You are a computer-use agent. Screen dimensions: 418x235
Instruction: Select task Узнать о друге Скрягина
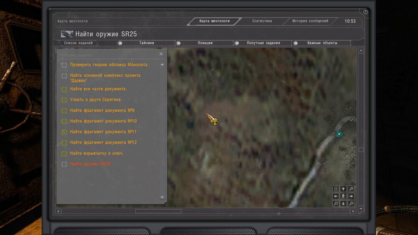[95, 100]
